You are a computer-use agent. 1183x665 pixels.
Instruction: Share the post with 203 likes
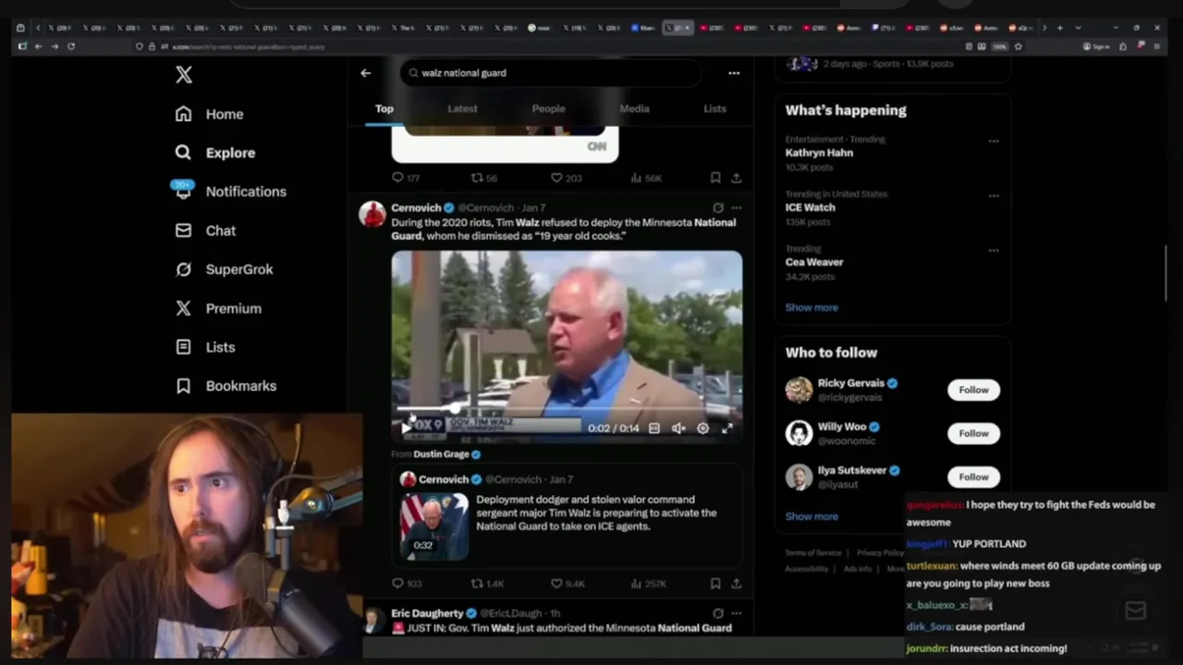737,177
